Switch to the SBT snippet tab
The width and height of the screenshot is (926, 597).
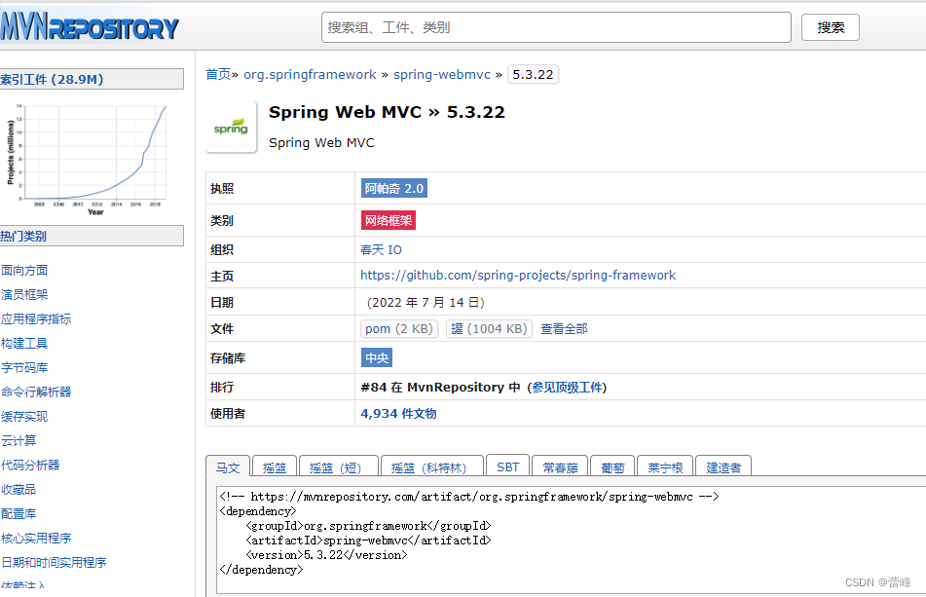pyautogui.click(x=507, y=466)
